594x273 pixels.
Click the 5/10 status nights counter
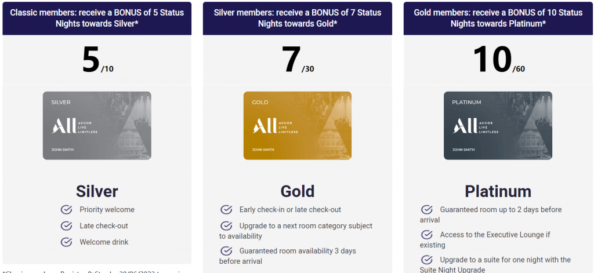pyautogui.click(x=97, y=60)
